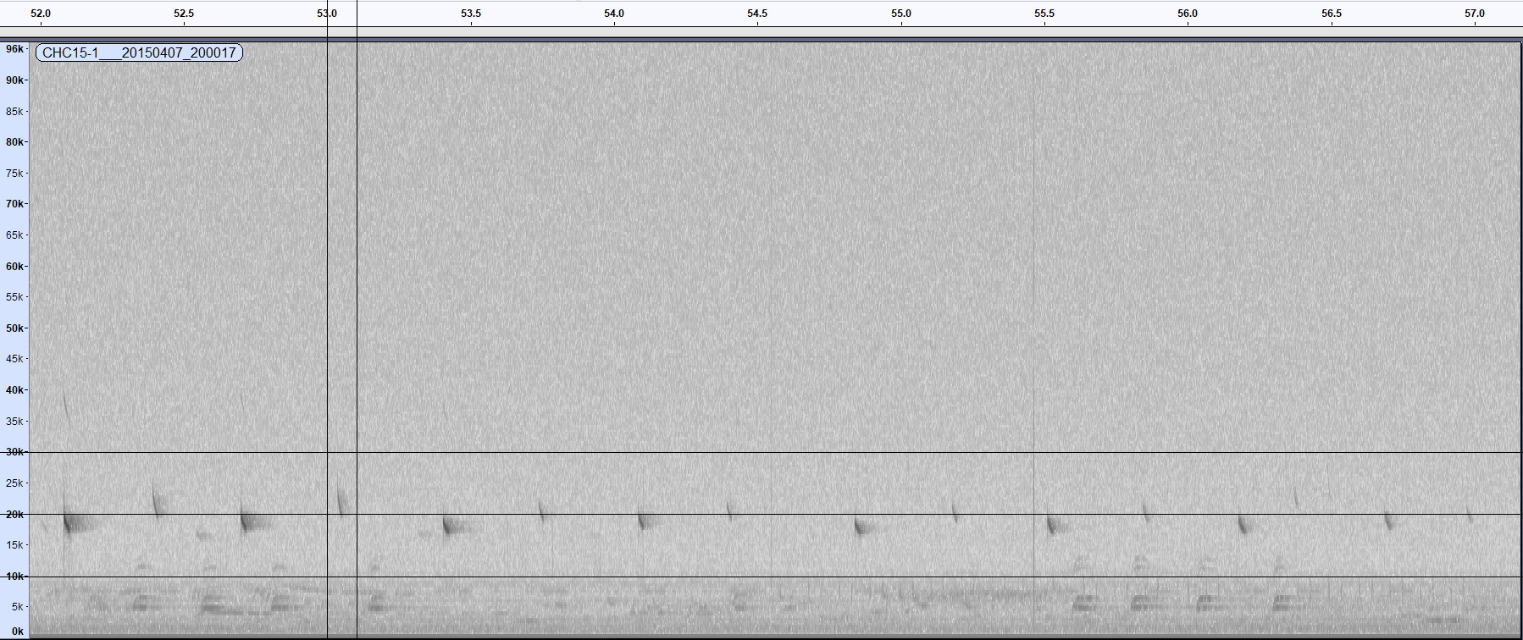Click the 55.0 tick on time ruler

pos(901,14)
